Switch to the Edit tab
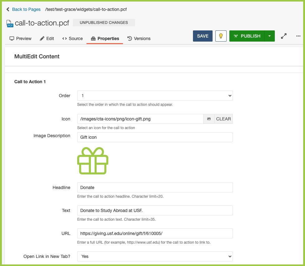The height and width of the screenshot is (266, 305). click(x=47, y=38)
